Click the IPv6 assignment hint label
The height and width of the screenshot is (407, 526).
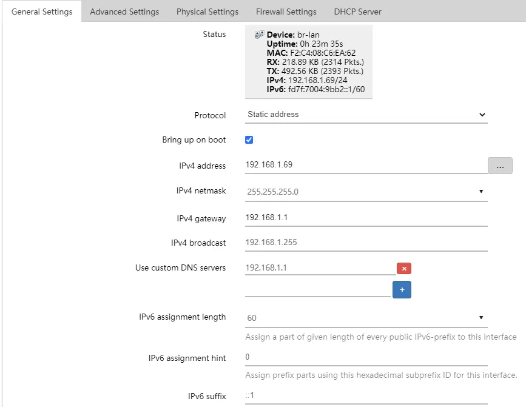click(187, 358)
